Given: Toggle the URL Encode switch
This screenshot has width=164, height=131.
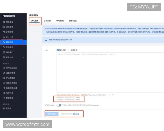Looking at the screenshot, I should [x=59, y=105].
